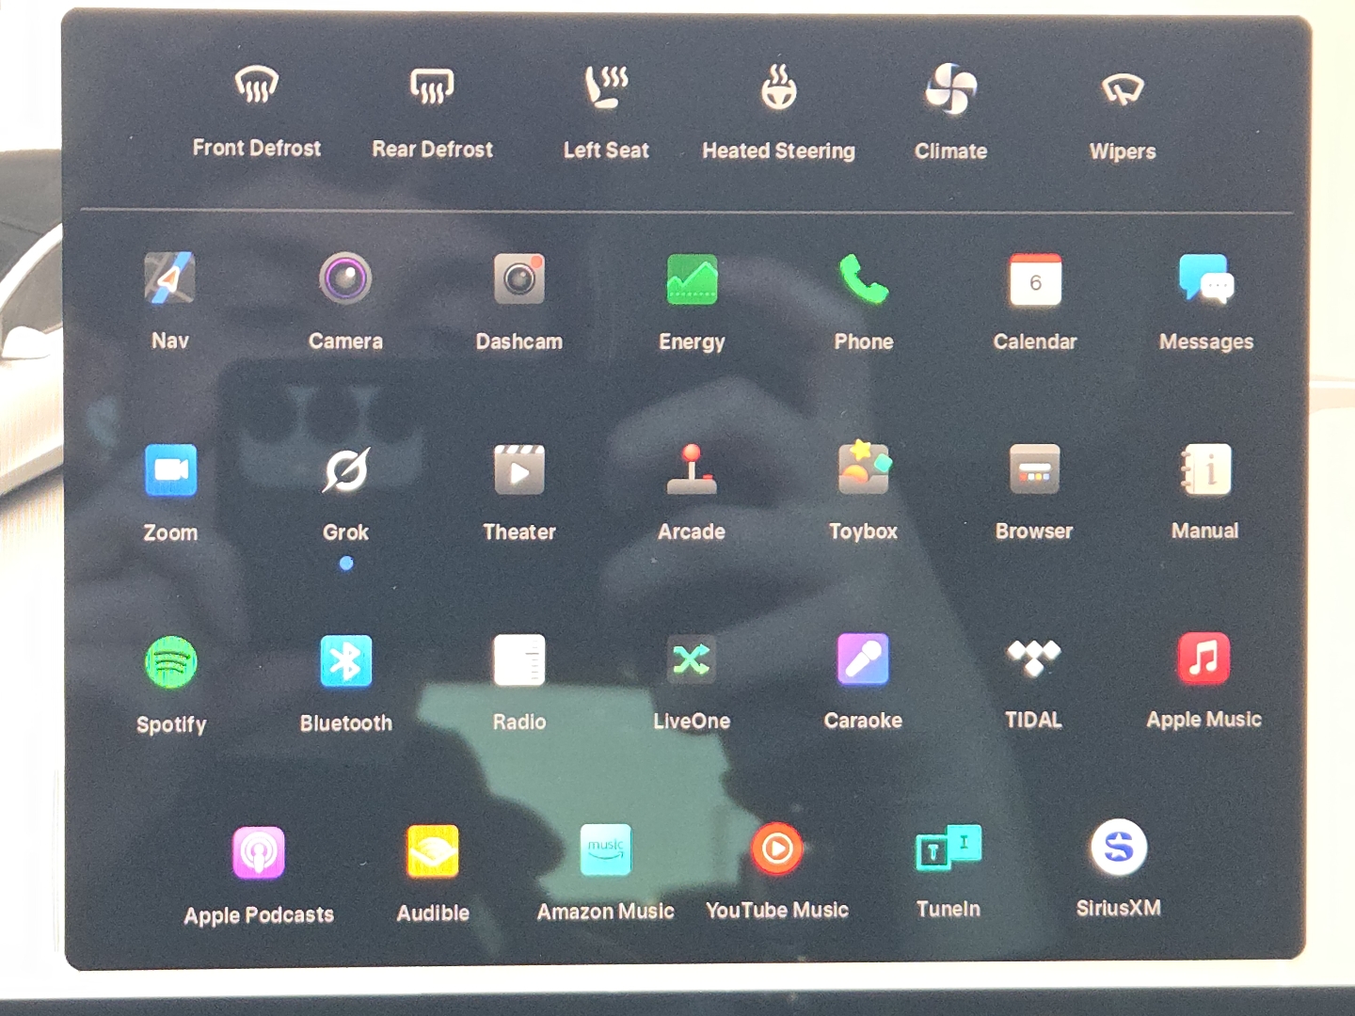
Task: Open the Nav app
Action: click(x=170, y=279)
